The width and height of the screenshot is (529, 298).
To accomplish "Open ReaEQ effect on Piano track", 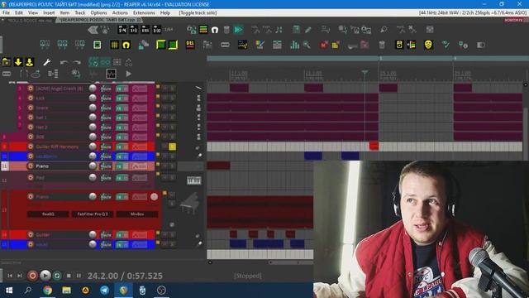I will [x=48, y=214].
